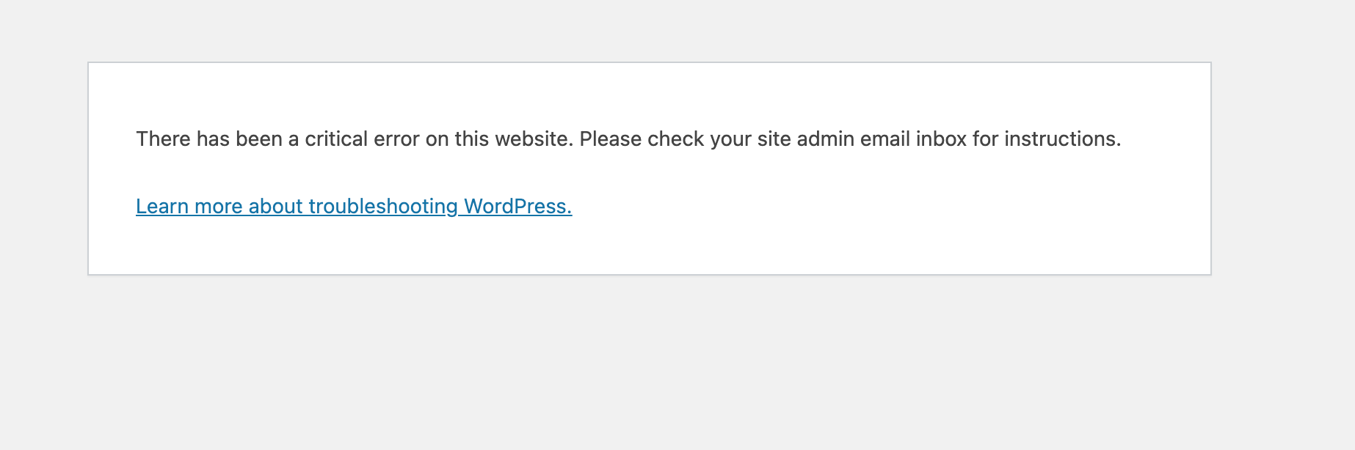Click the gray background right of the error box
Viewport: 1355px width, 450px height.
(1283, 169)
